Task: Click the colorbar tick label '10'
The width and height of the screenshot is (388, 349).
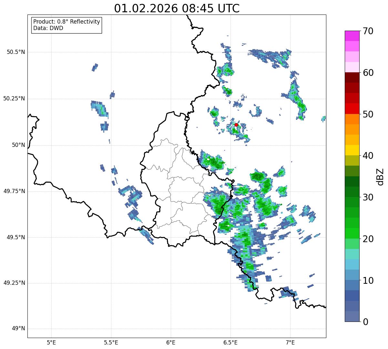Action: click(368, 280)
